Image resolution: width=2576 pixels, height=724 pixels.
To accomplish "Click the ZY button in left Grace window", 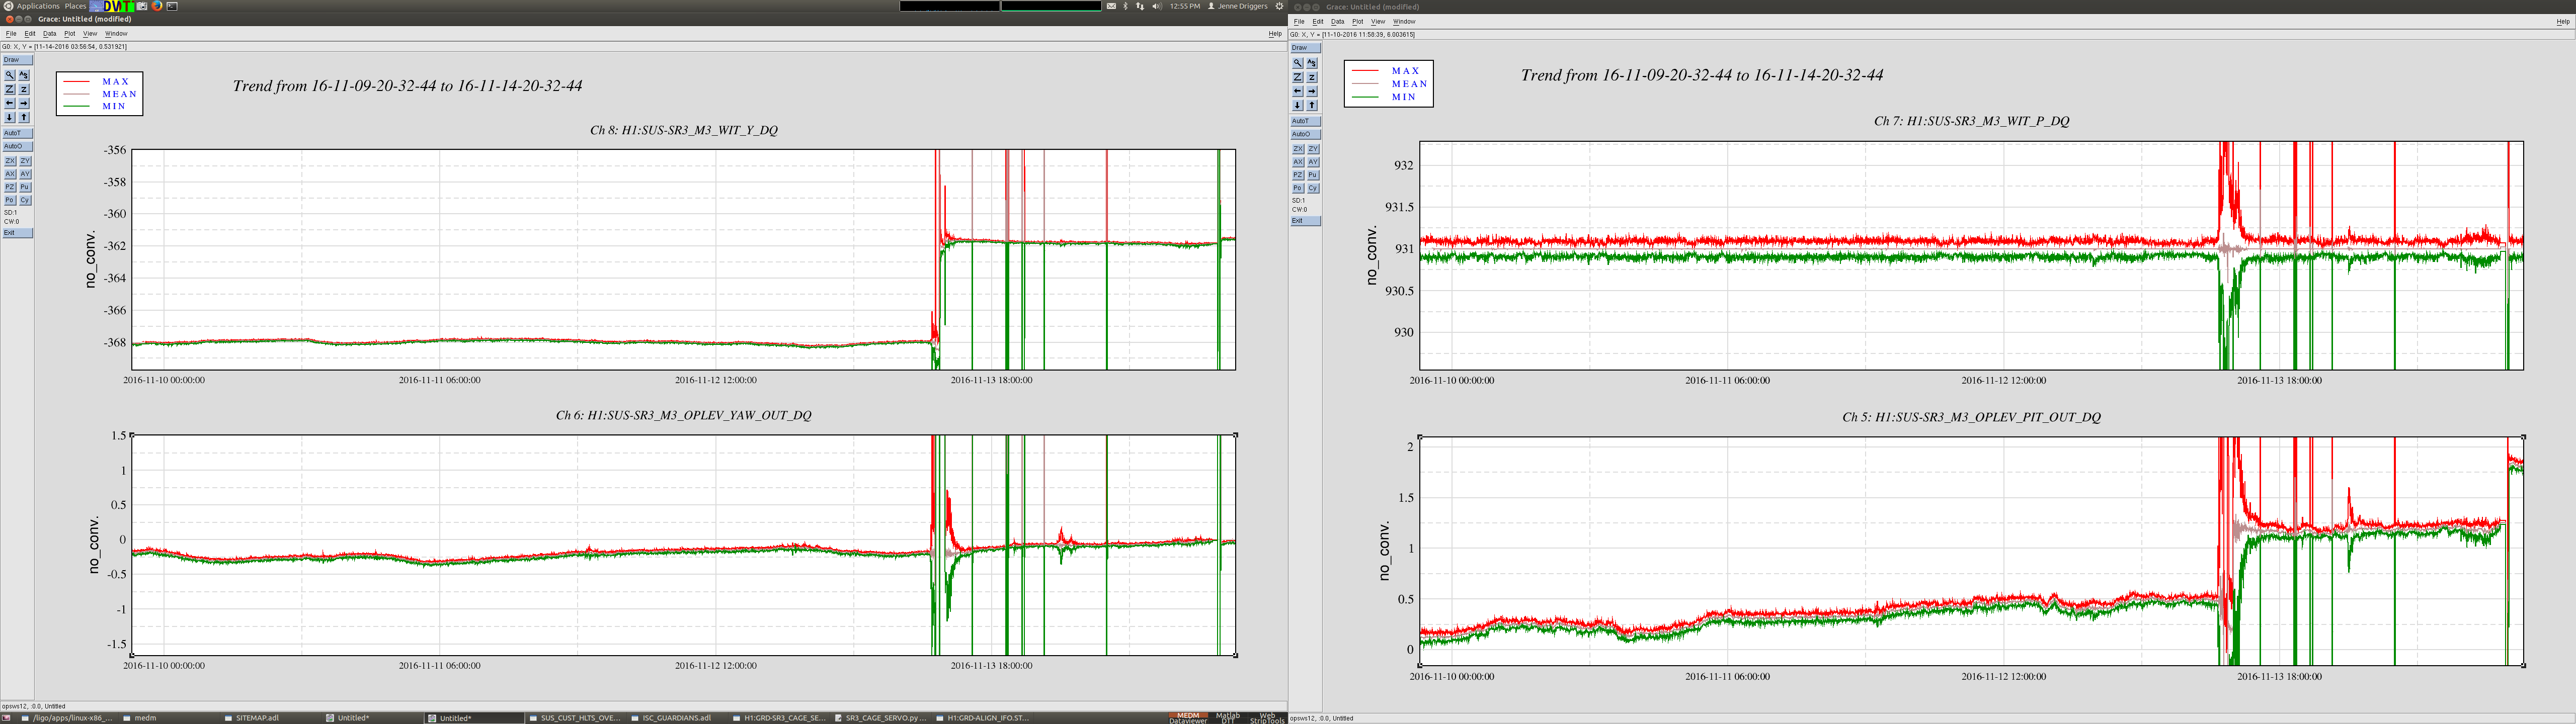I will tap(25, 161).
